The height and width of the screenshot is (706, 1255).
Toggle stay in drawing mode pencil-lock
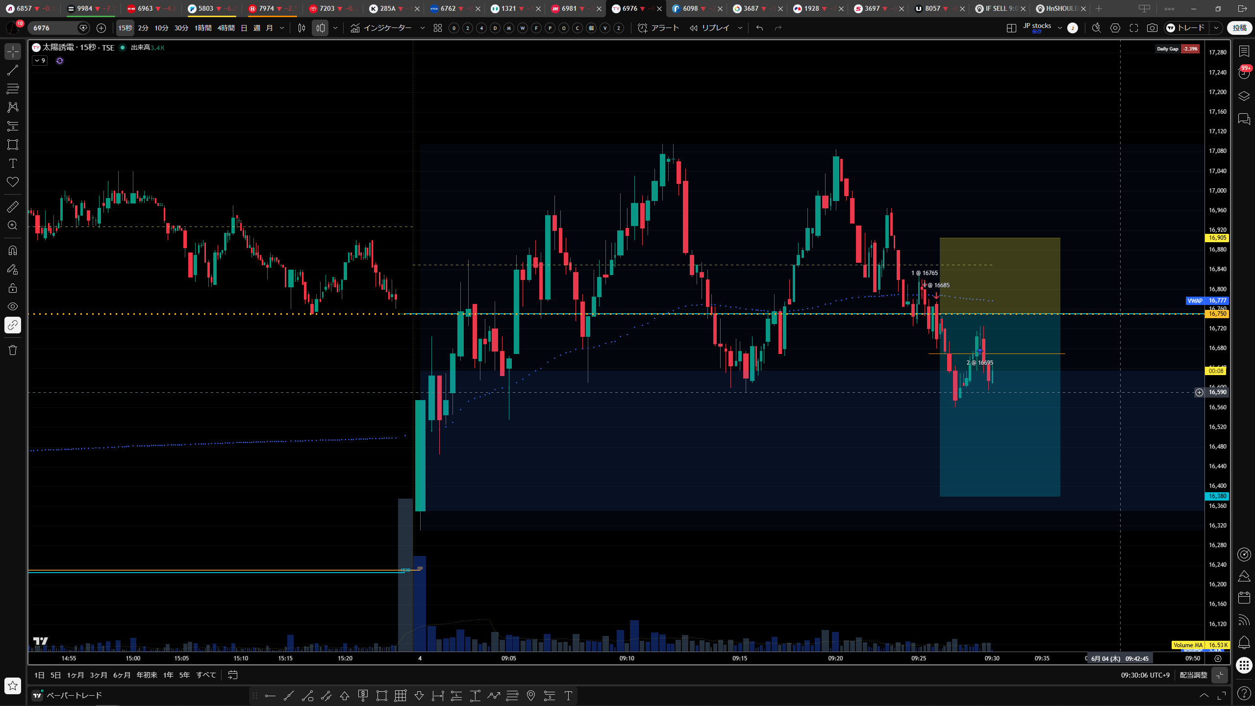(13, 269)
